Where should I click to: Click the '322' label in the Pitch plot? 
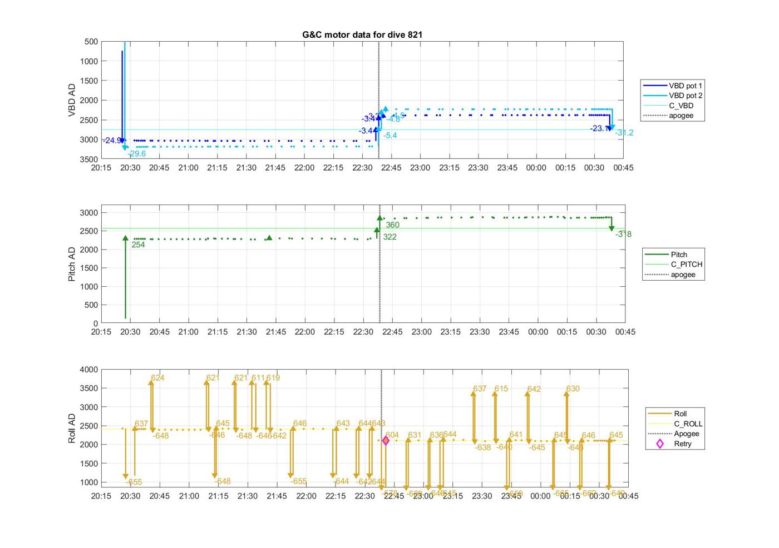(390, 237)
